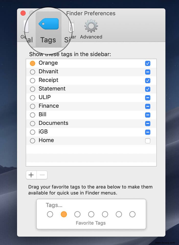
Task: Uncheck the Orange tag sidebar checkbox
Action: [148, 63]
